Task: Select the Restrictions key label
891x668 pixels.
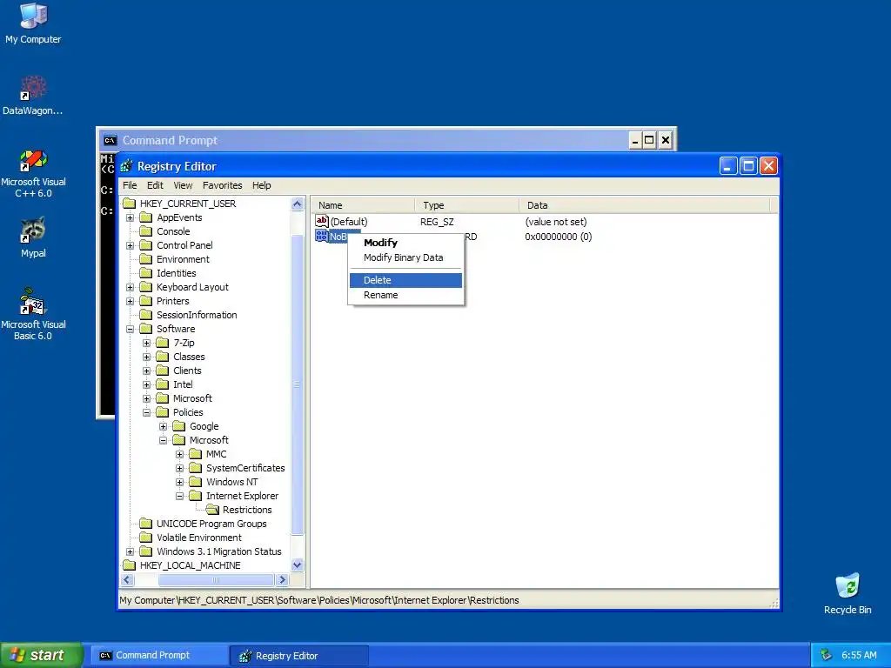Action: tap(246, 510)
